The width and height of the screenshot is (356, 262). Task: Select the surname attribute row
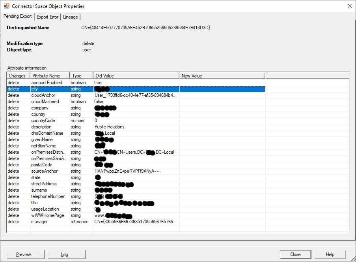[x=136, y=190]
